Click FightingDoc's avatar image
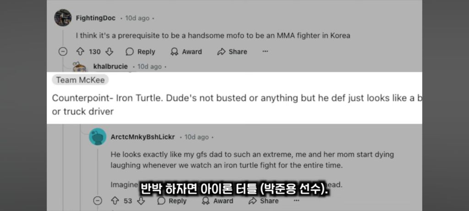 (63, 18)
